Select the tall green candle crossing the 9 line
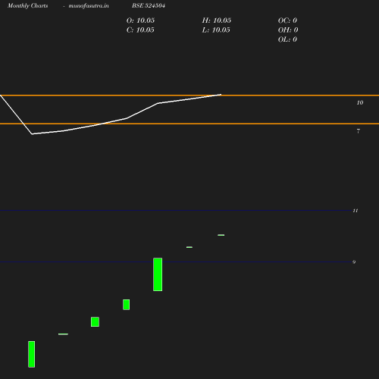Viewport: 379px width, 379px height. coord(158,274)
